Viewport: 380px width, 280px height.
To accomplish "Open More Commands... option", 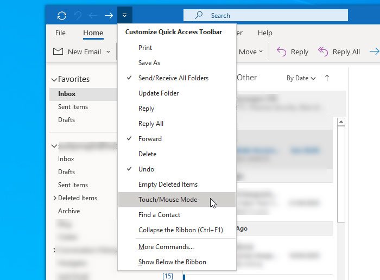I will (176, 247).
